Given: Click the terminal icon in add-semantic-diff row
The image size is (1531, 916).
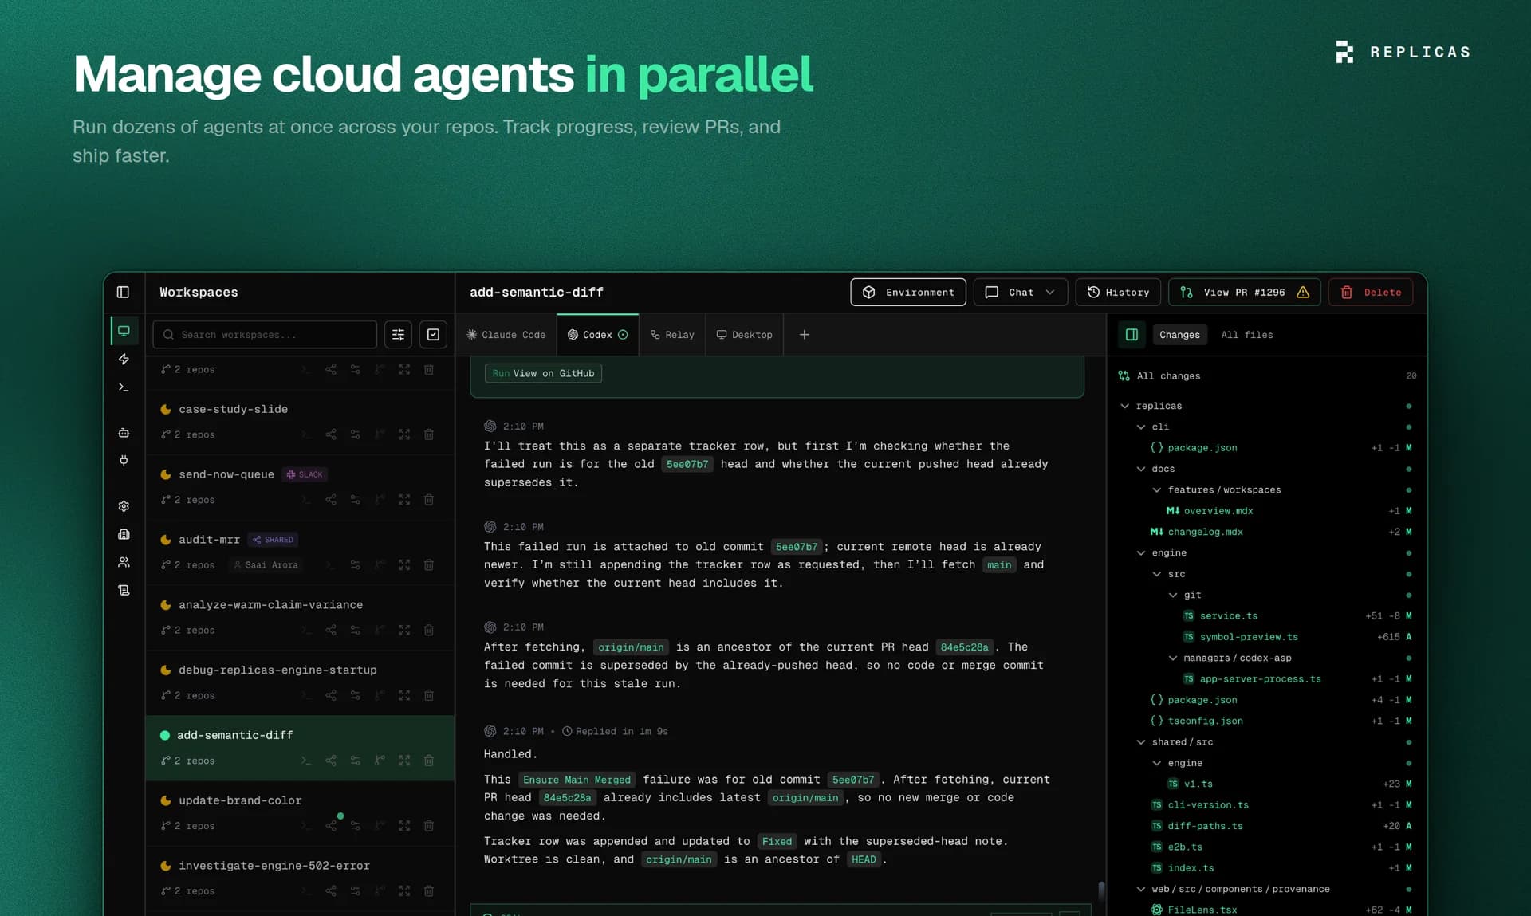Looking at the screenshot, I should [x=306, y=761].
